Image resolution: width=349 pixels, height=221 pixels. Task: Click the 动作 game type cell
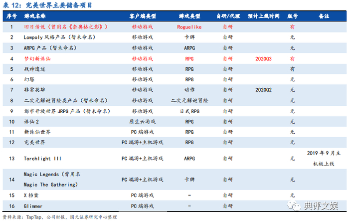point(189,90)
